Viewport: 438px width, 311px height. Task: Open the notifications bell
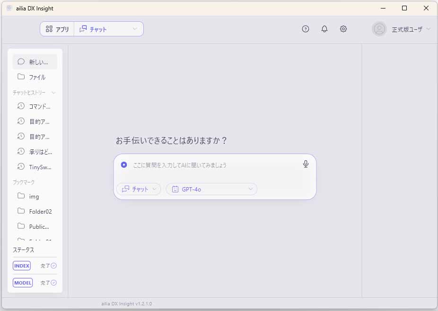tap(324, 29)
